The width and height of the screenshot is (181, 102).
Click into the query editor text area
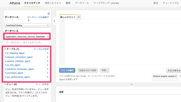122,42
